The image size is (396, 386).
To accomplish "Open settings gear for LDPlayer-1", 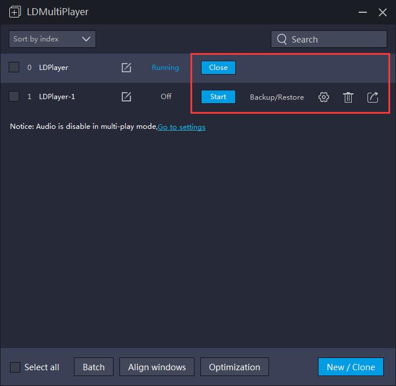I will (x=324, y=97).
